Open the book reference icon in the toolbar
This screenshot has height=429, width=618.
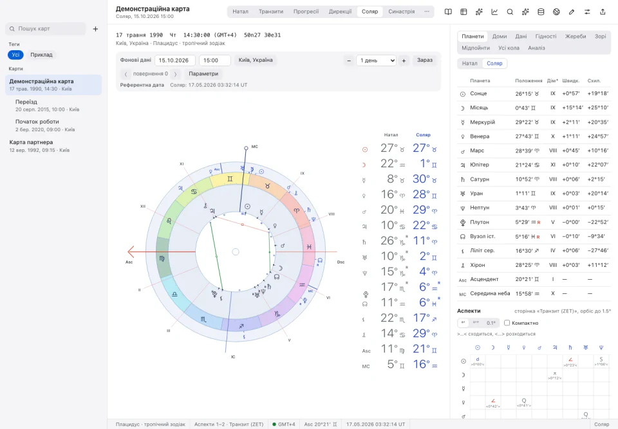click(448, 12)
